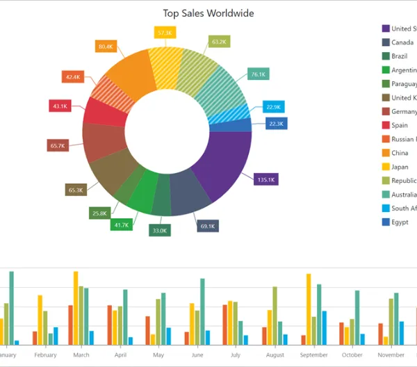Click the Top Sales Worldwide title

click(208, 13)
